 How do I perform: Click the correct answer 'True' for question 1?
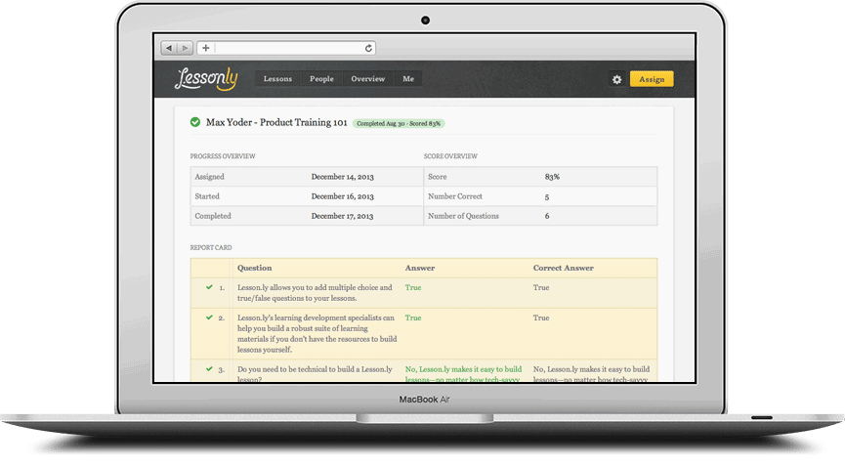pyautogui.click(x=541, y=287)
